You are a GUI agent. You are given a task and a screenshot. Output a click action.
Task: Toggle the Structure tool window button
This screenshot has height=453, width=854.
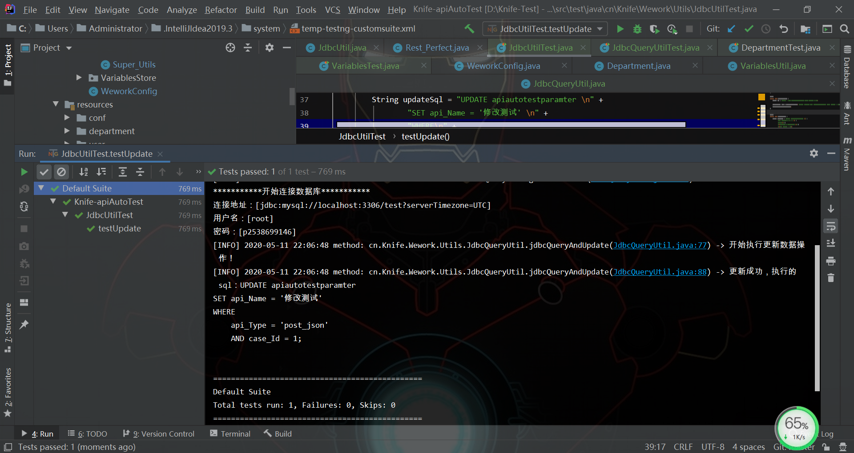click(8, 328)
